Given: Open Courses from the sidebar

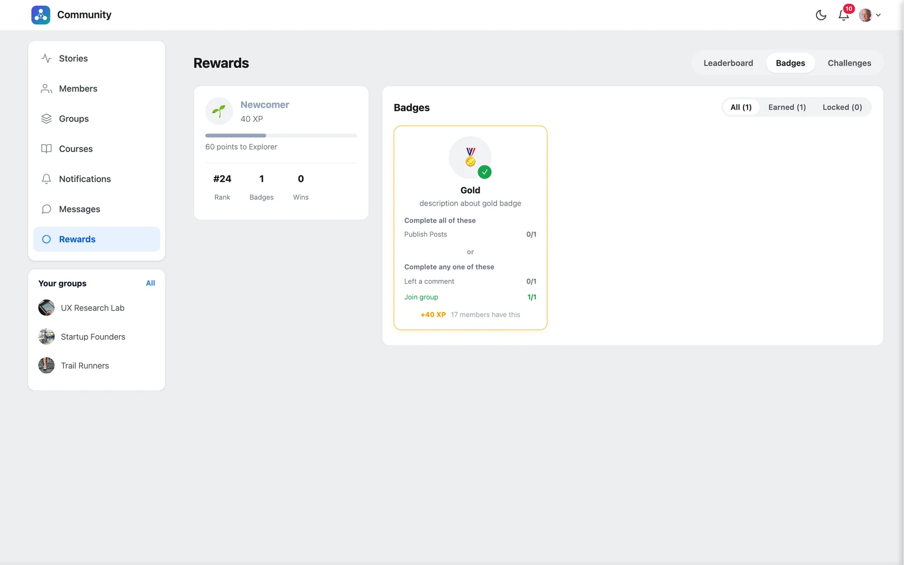Looking at the screenshot, I should tap(97, 149).
